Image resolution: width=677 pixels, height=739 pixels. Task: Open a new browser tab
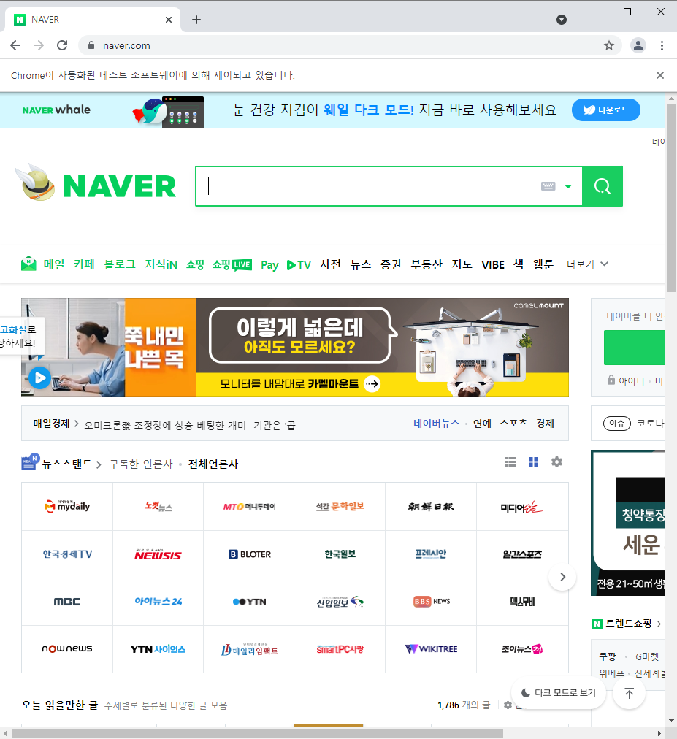(x=196, y=20)
